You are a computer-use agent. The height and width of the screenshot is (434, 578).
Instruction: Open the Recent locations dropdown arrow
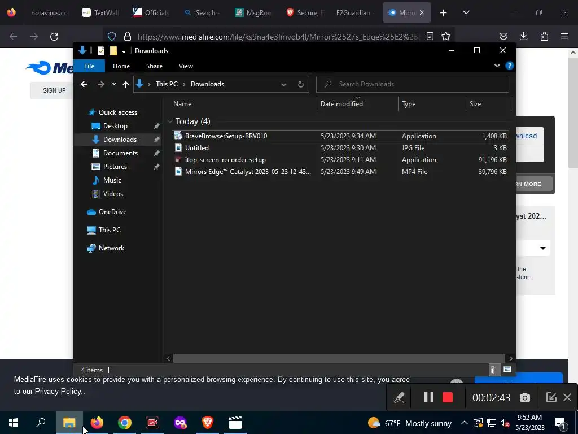coord(114,84)
